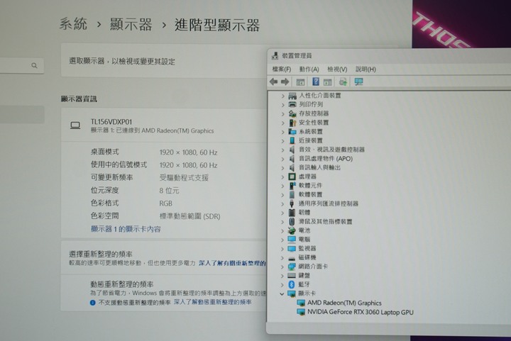Click the print queue 列印佇列 icon
511x341 pixels.
click(292, 104)
